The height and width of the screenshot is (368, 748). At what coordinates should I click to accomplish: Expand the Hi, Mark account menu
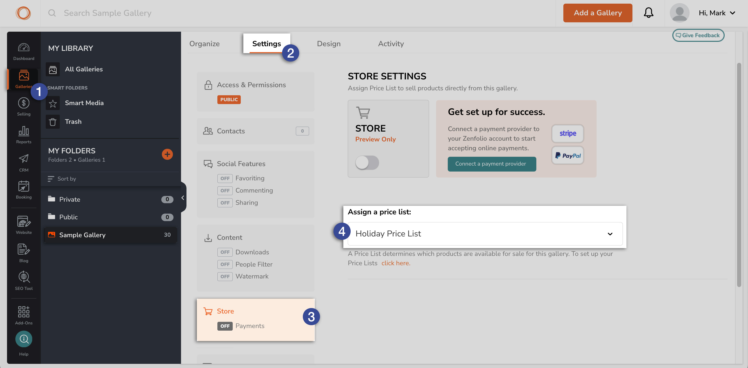point(717,13)
